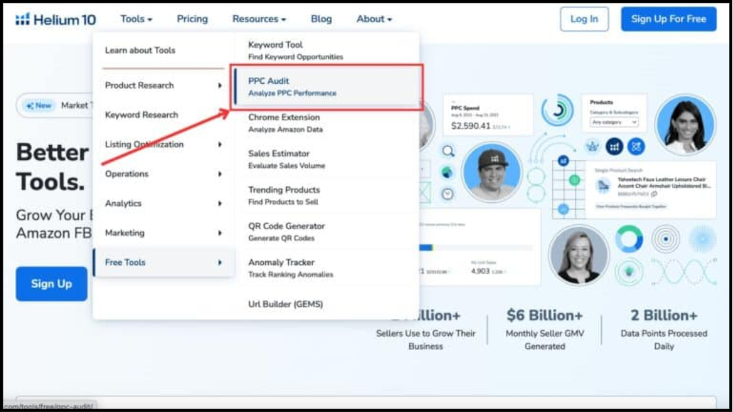Click the Helium 10 logo
The width and height of the screenshot is (733, 412).
coord(56,19)
